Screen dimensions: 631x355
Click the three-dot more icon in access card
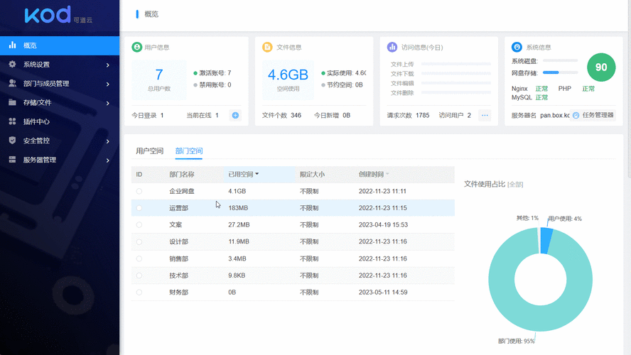485,116
